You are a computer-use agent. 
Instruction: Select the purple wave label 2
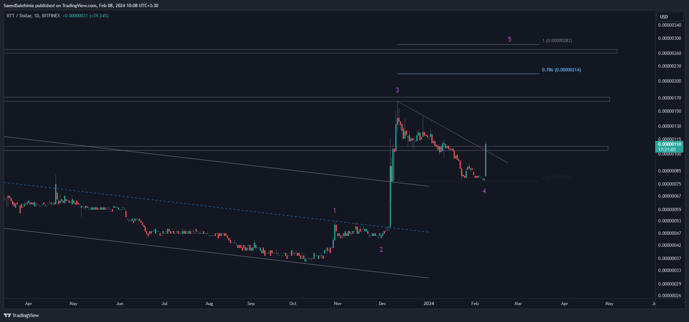coord(381,249)
